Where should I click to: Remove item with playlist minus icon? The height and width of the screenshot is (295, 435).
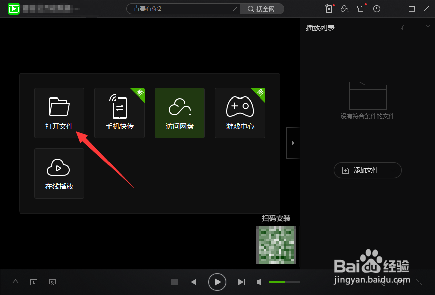pyautogui.click(x=389, y=27)
